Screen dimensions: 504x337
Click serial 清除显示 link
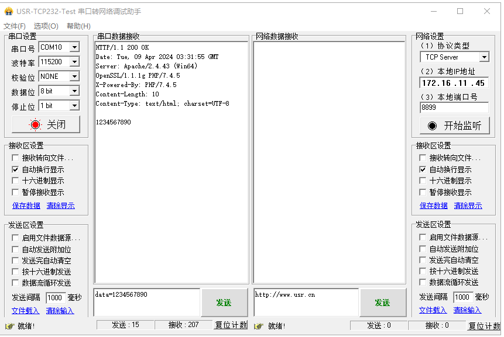coord(60,206)
